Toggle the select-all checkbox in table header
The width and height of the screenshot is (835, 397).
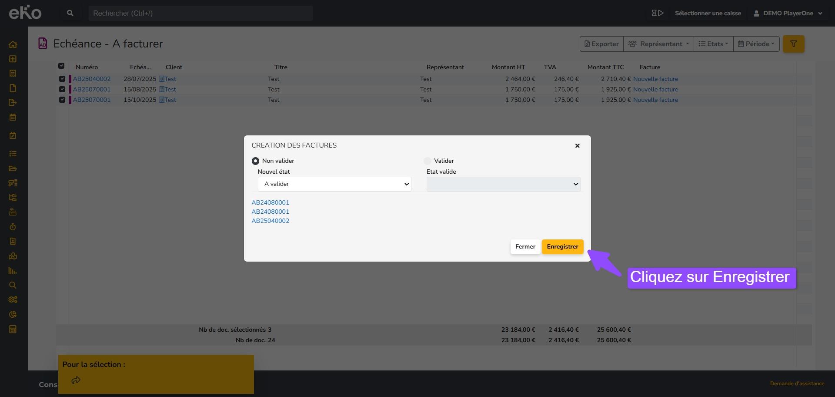click(x=61, y=66)
